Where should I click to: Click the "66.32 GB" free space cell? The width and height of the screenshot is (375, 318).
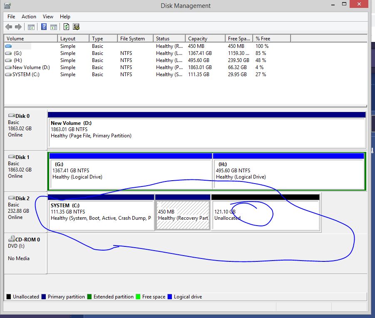[237, 67]
